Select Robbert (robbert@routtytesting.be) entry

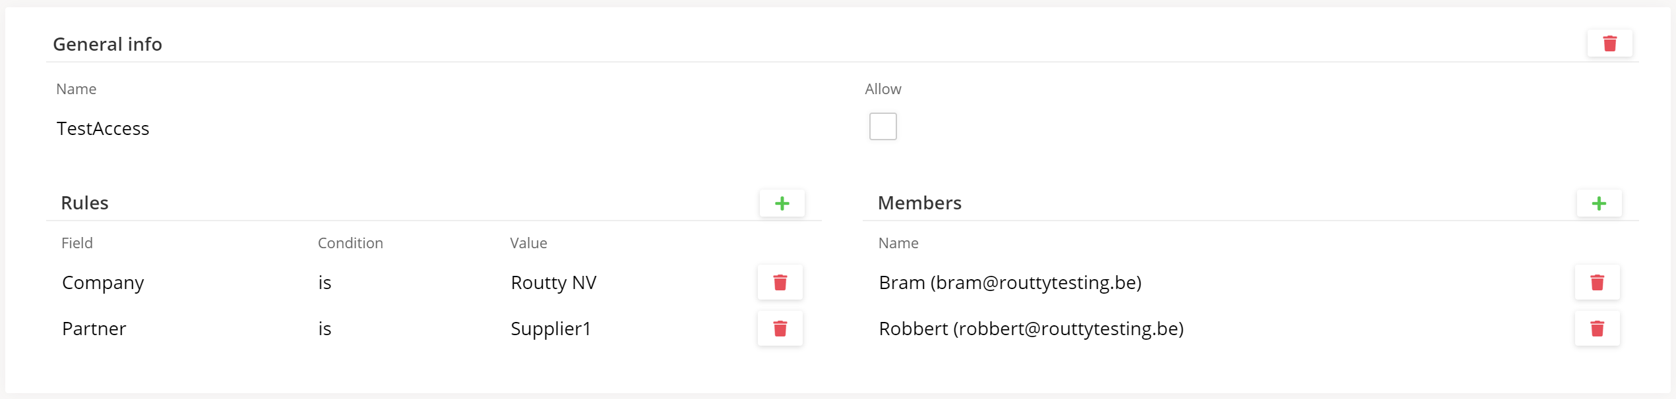(x=1031, y=329)
